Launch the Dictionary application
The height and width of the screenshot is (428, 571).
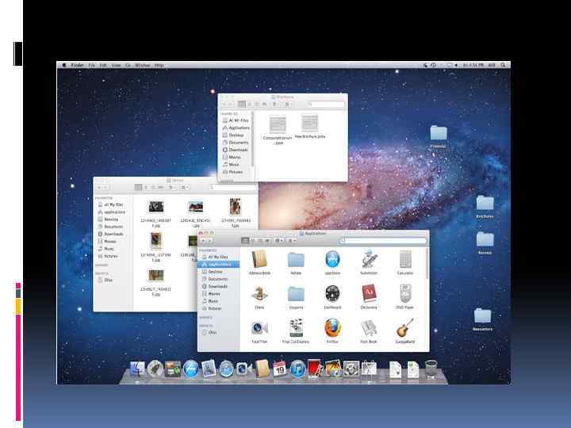pyautogui.click(x=369, y=294)
